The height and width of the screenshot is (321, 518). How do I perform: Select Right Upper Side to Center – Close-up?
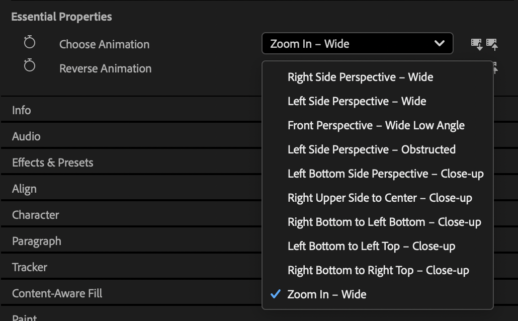[x=380, y=198]
